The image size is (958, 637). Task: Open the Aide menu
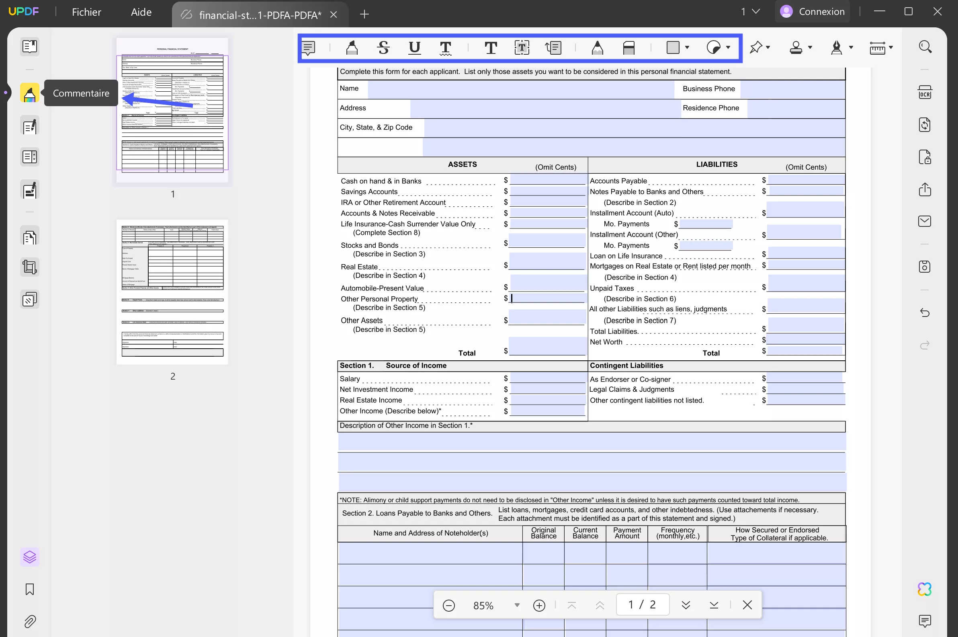pos(141,12)
